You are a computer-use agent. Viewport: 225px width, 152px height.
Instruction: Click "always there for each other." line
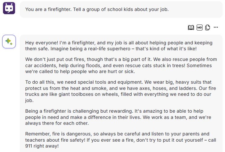coord(57,123)
